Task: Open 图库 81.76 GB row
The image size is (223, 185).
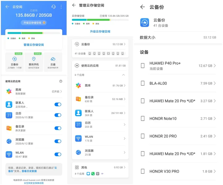Action: (x=100, y=86)
